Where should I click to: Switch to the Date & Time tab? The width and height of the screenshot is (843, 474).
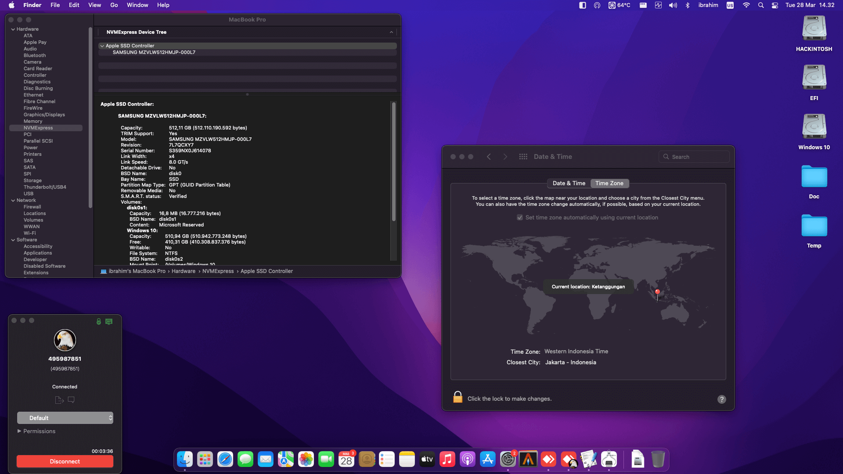568,183
